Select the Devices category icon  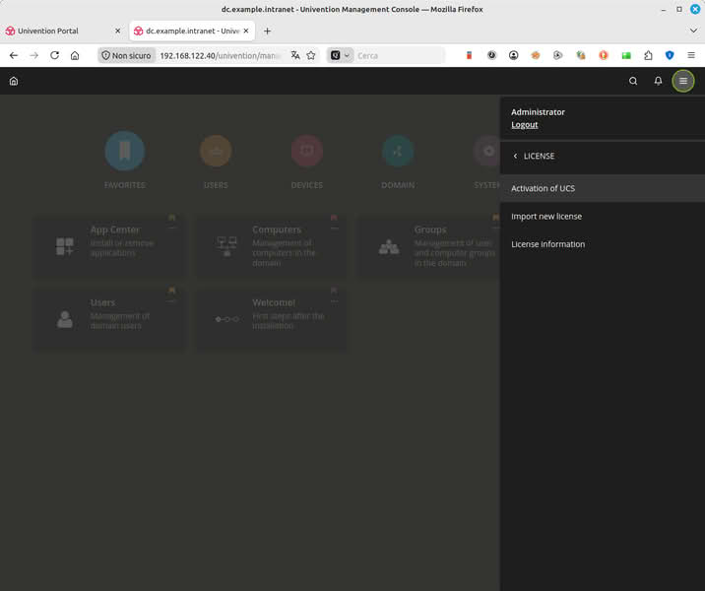pos(307,151)
